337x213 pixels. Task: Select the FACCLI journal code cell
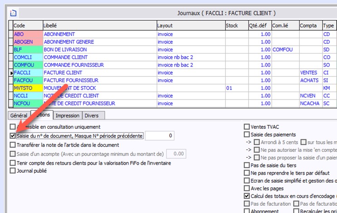tap(28, 73)
